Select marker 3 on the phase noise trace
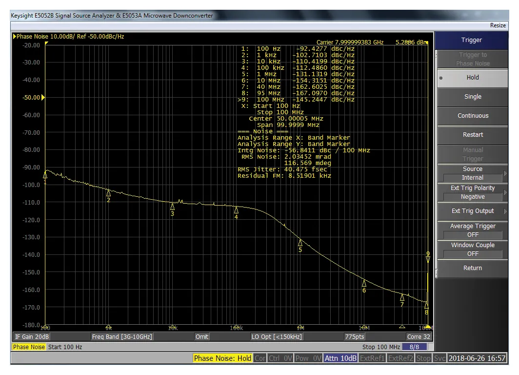Image resolution: width=519 pixels, height=375 pixels. tap(172, 207)
